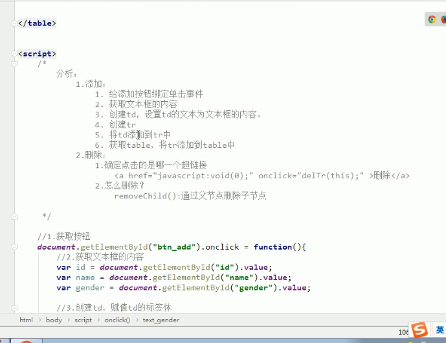Click the //2.获取文本框的内容 code comment

pos(100,257)
